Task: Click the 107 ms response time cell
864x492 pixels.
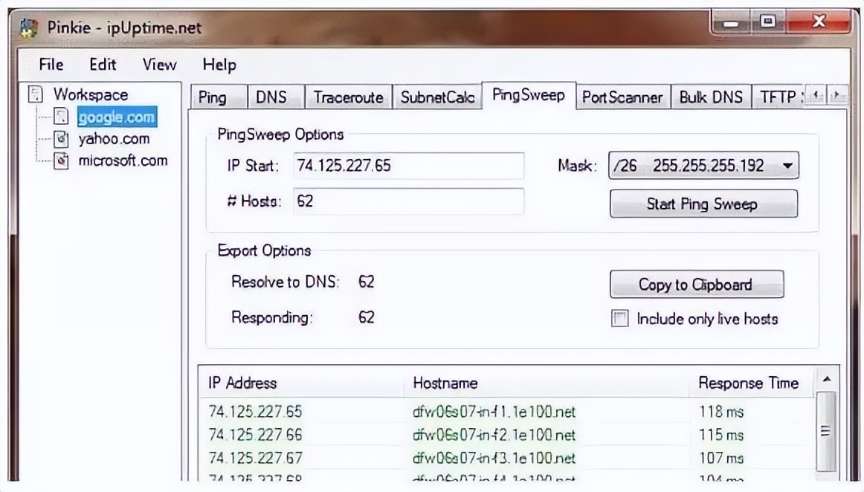Action: [721, 458]
